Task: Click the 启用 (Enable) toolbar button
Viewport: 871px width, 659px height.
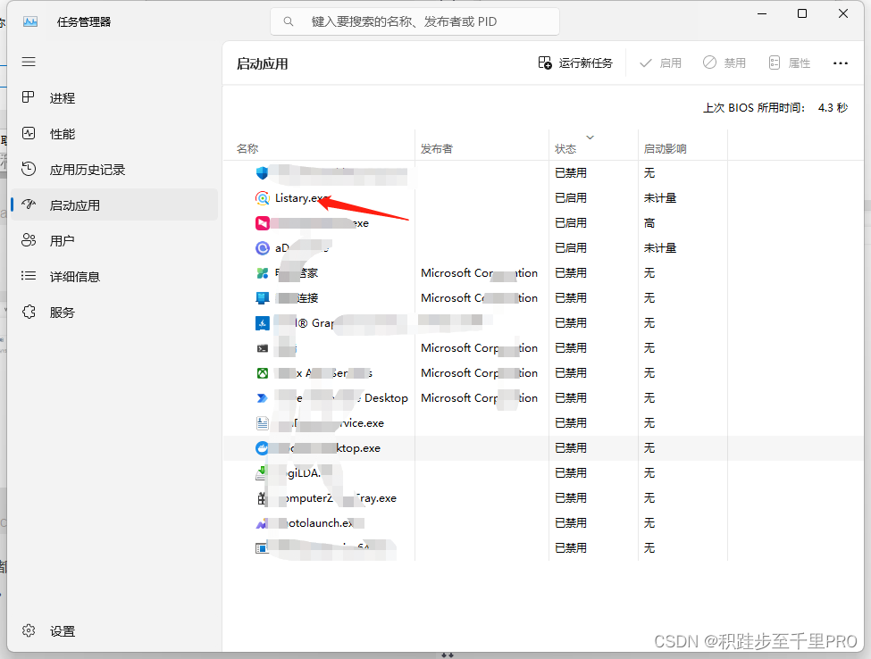Action: (660, 63)
